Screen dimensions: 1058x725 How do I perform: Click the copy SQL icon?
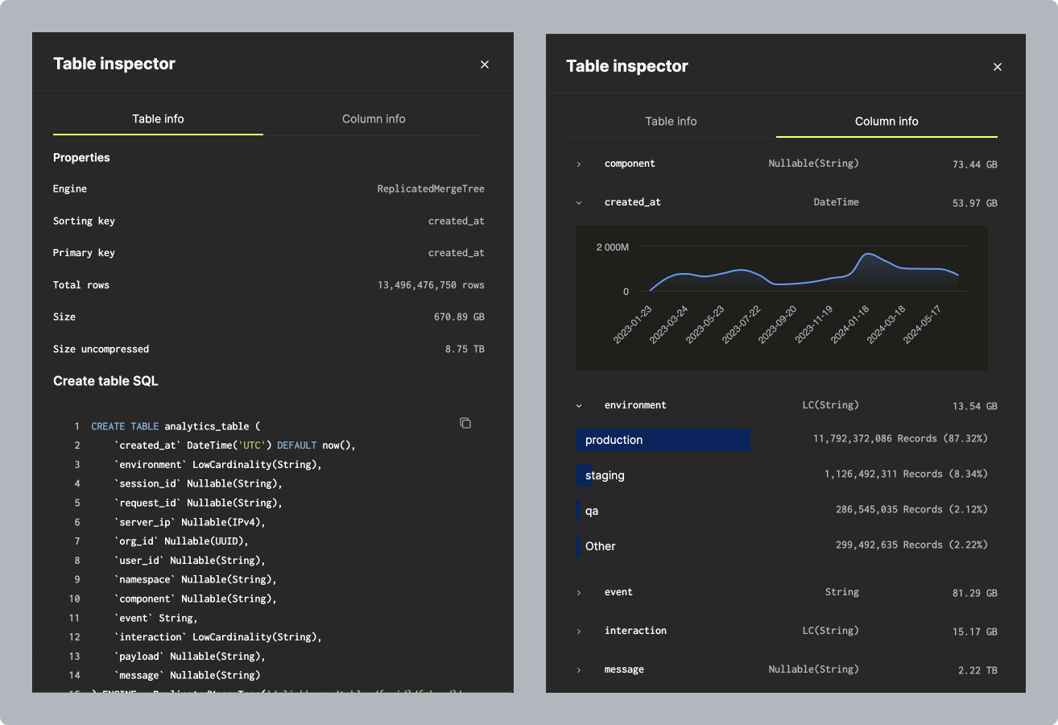tap(465, 422)
